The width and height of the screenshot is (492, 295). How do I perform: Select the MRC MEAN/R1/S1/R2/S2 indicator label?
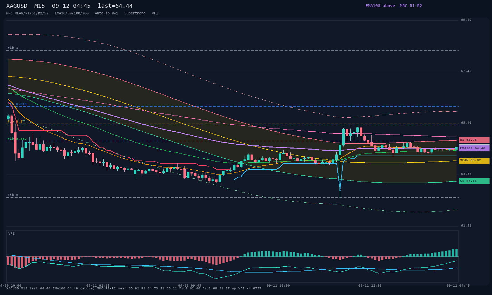[27, 13]
